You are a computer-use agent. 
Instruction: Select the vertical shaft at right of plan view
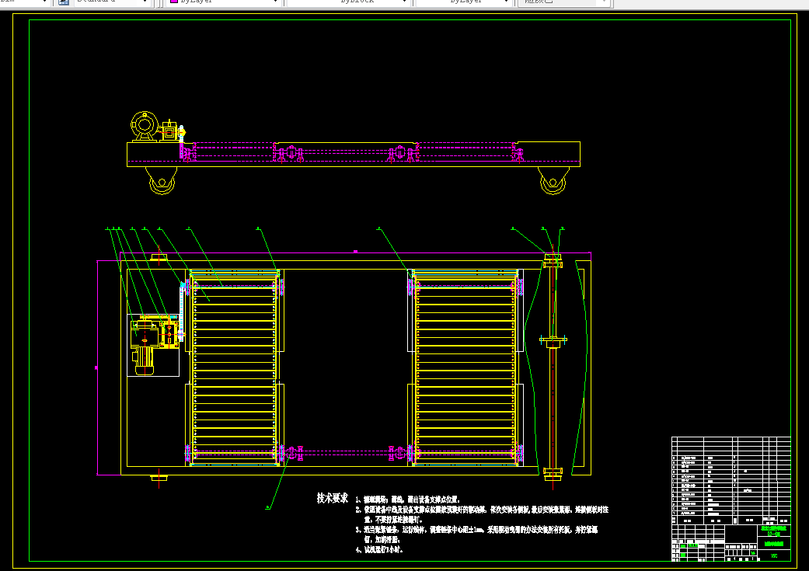point(553,367)
